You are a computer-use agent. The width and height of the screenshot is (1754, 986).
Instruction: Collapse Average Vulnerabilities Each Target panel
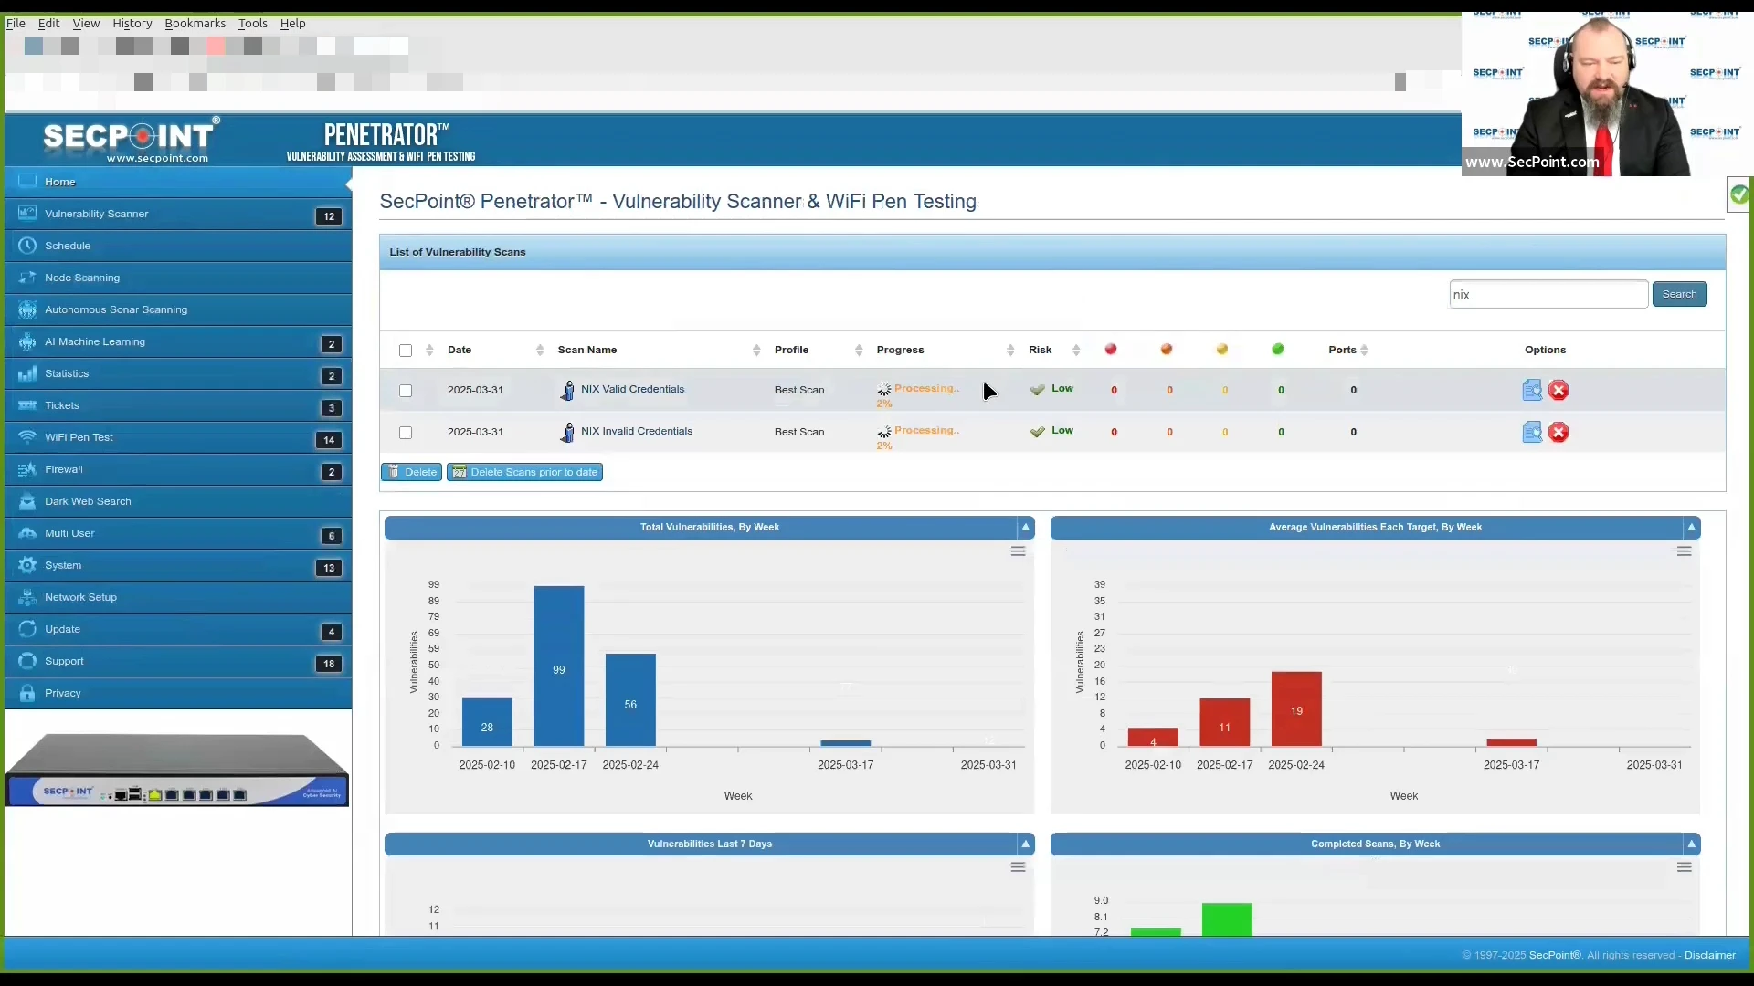pos(1691,528)
